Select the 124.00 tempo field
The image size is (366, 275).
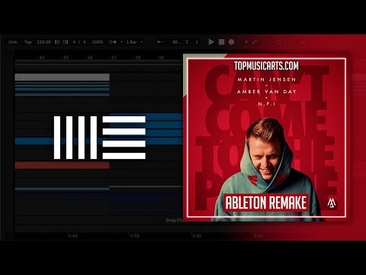tap(44, 42)
